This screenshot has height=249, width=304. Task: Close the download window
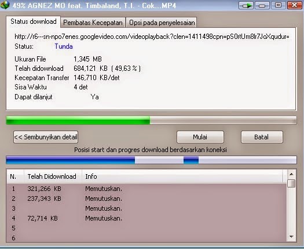coord(294,5)
